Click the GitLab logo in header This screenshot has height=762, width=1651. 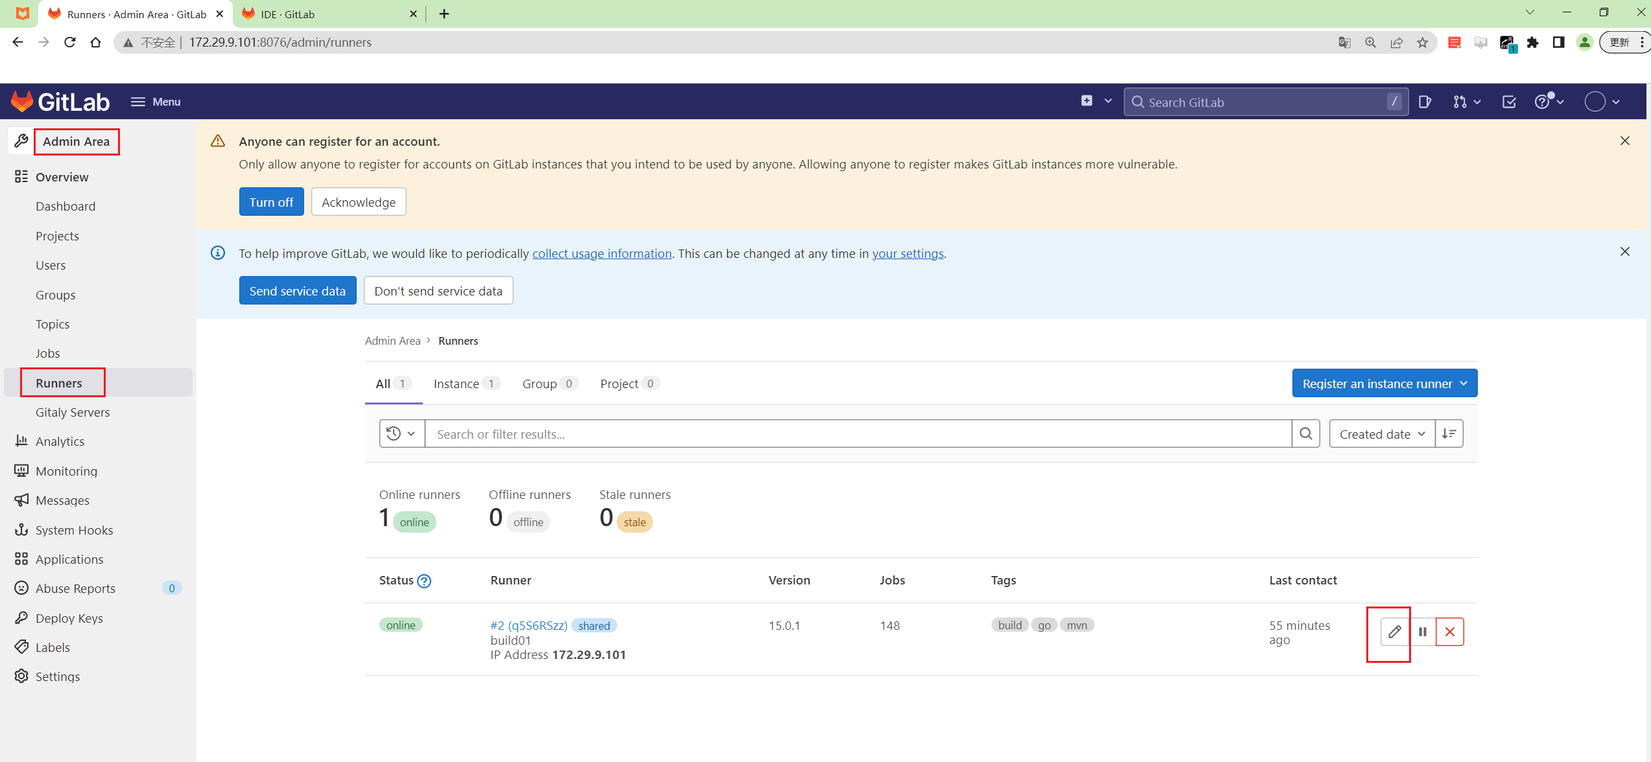click(60, 102)
